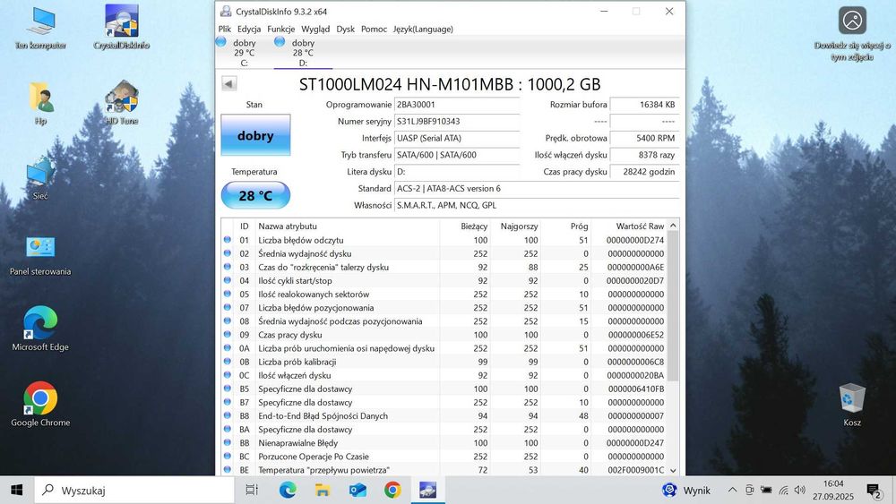Open Wygląd menu

(x=315, y=29)
